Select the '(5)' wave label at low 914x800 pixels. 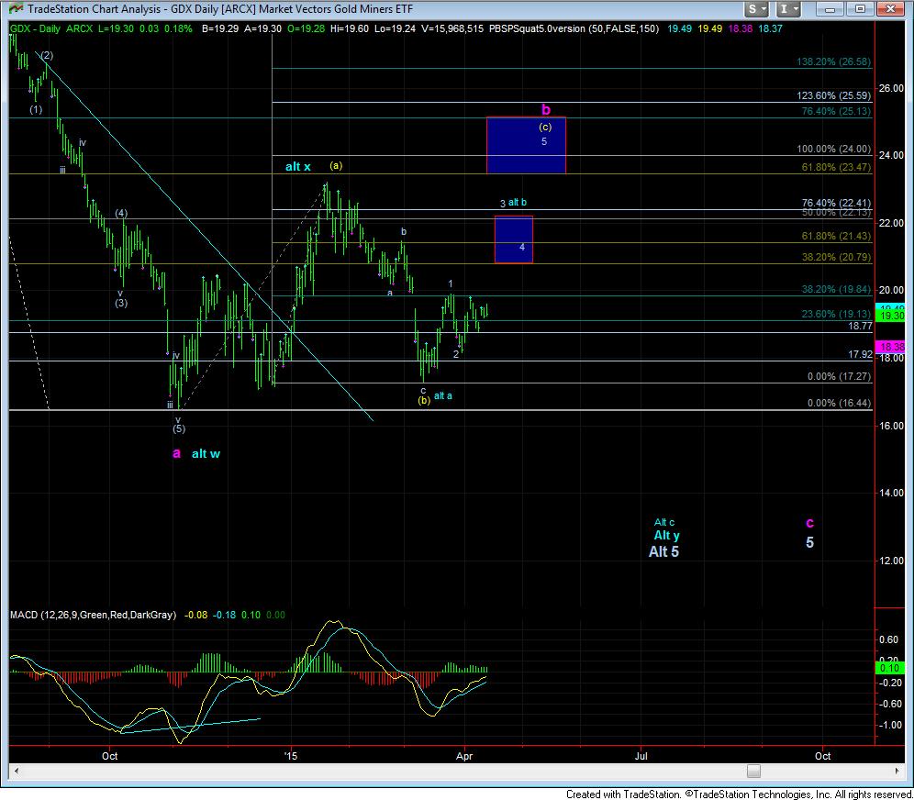pos(178,428)
